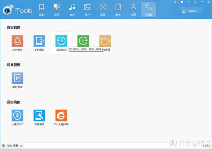Switch to the 应用 apps tab

(x=57, y=10)
